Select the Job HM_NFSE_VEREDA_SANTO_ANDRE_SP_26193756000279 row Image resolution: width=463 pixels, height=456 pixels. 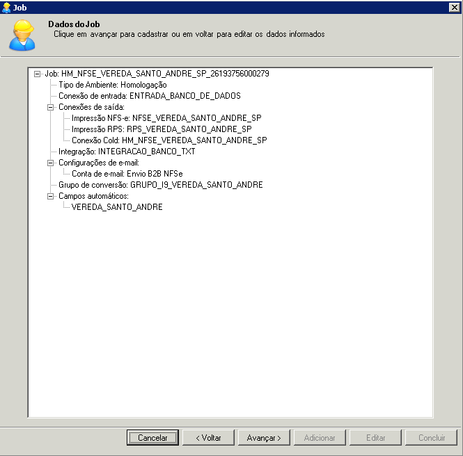(157, 74)
